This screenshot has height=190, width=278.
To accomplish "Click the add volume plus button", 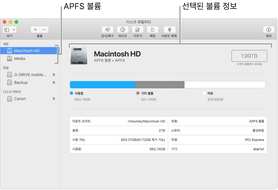I will [35, 30].
